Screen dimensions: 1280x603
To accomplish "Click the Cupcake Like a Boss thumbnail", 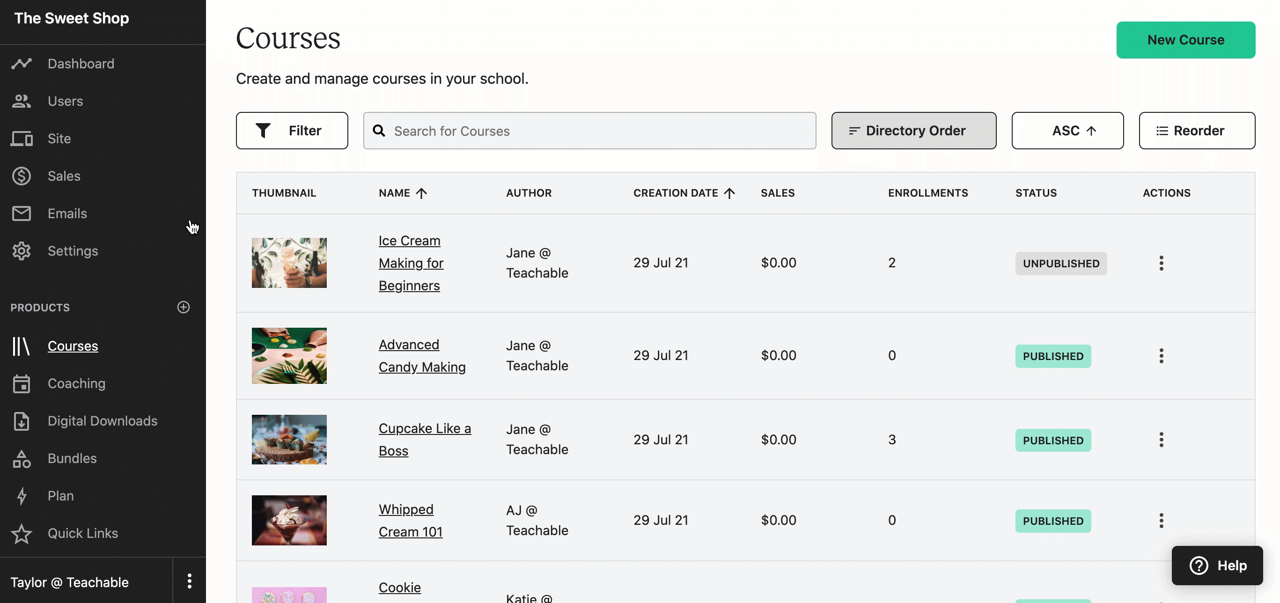I will pos(289,440).
